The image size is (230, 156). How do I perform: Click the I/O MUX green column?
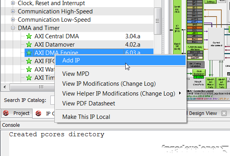(177, 27)
